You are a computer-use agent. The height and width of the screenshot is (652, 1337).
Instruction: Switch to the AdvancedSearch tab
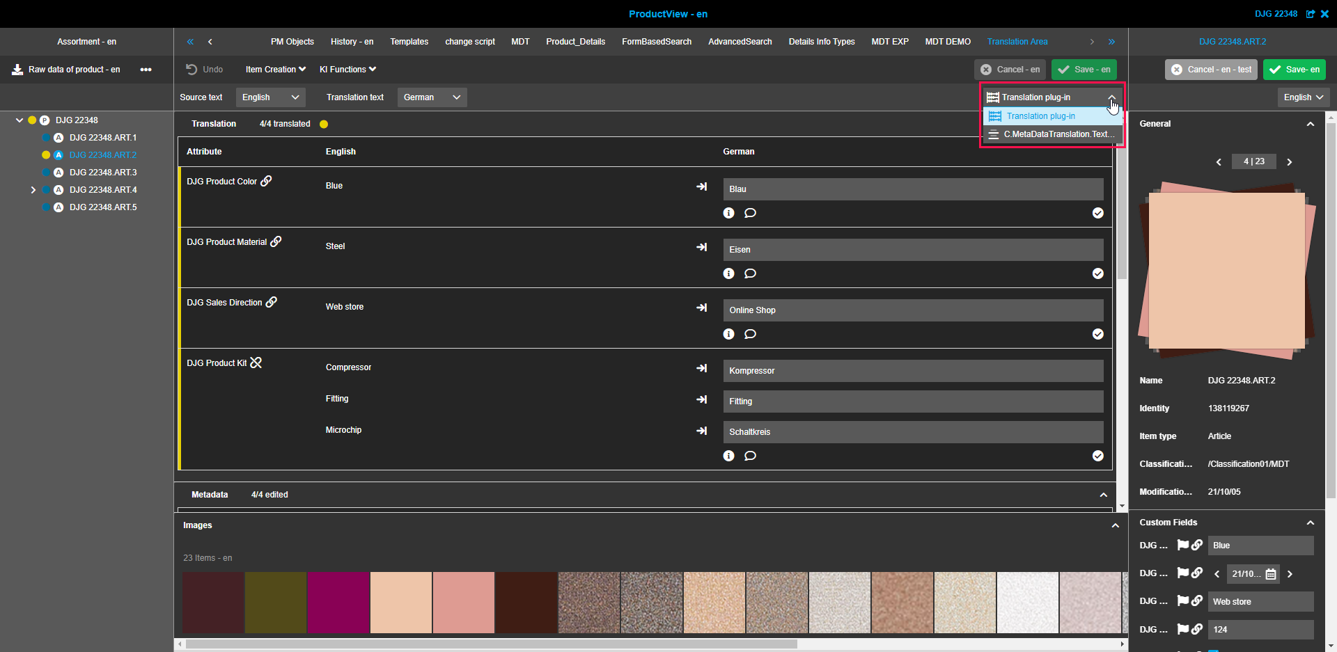740,42
